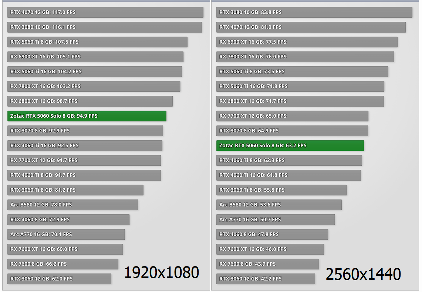Select RX 6900 XT 16 GB 77.5 FPS bar
The height and width of the screenshot is (292, 422).
pos(307,42)
